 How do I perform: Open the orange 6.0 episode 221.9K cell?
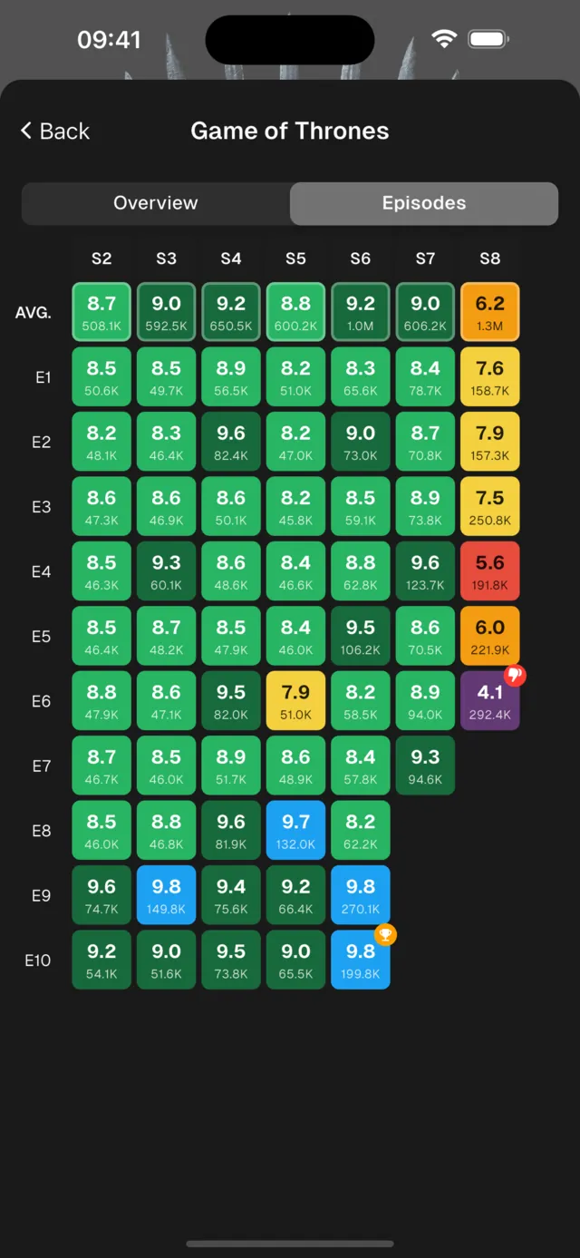click(490, 636)
